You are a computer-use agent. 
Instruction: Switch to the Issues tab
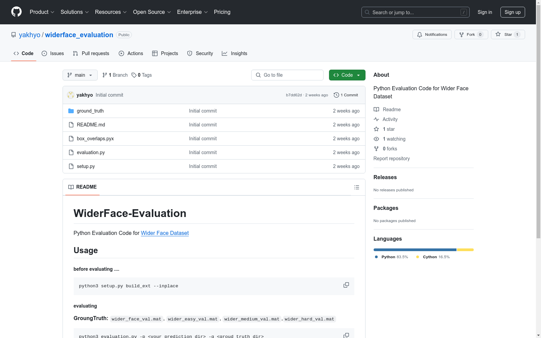[x=53, y=53]
